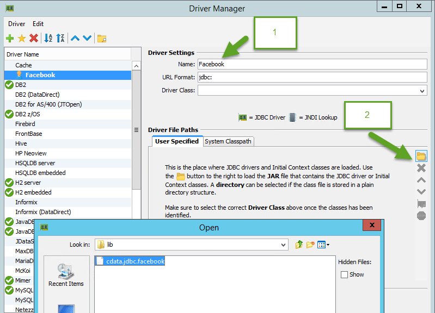Click the yellow star driver icon in toolbar
435x313 pixels.
pyautogui.click(x=22, y=38)
